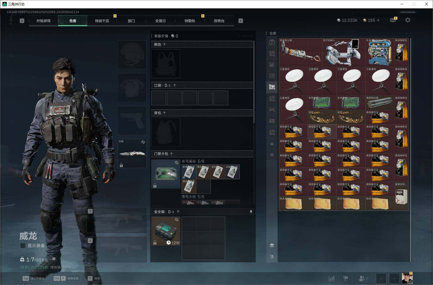Click the Q key previous-tab hint
The height and width of the screenshot is (285, 433).
pyautogui.click(x=22, y=21)
